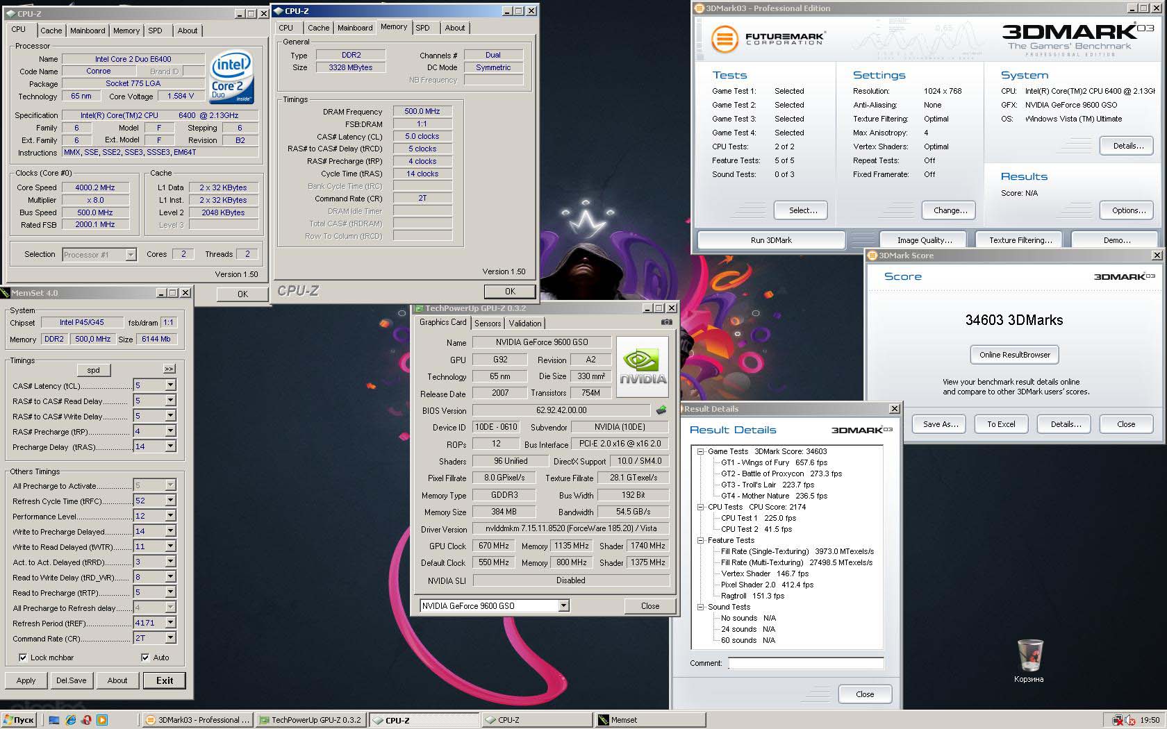
Task: Open the CAS# Latency (tCL) dropdown
Action: [170, 385]
